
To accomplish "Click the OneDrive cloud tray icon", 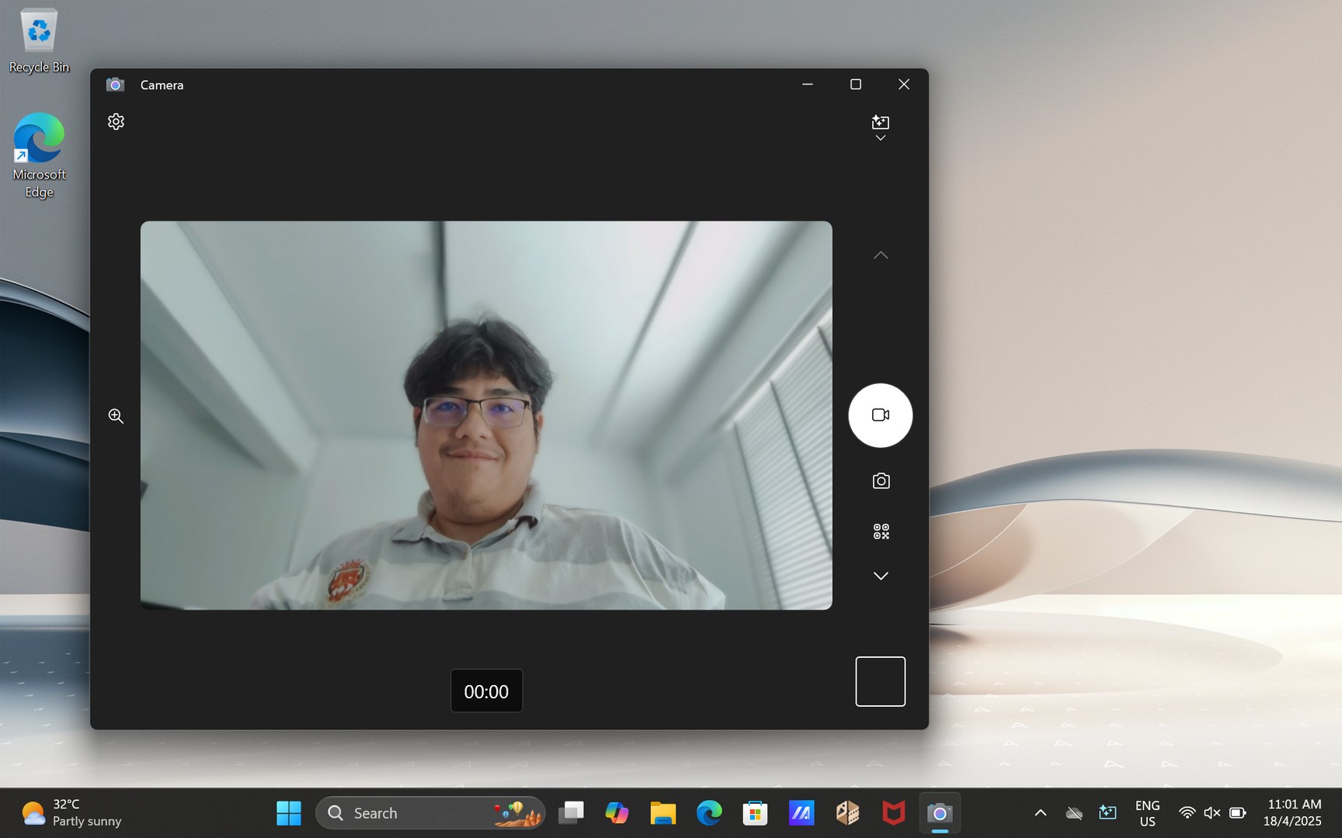I will (1074, 813).
